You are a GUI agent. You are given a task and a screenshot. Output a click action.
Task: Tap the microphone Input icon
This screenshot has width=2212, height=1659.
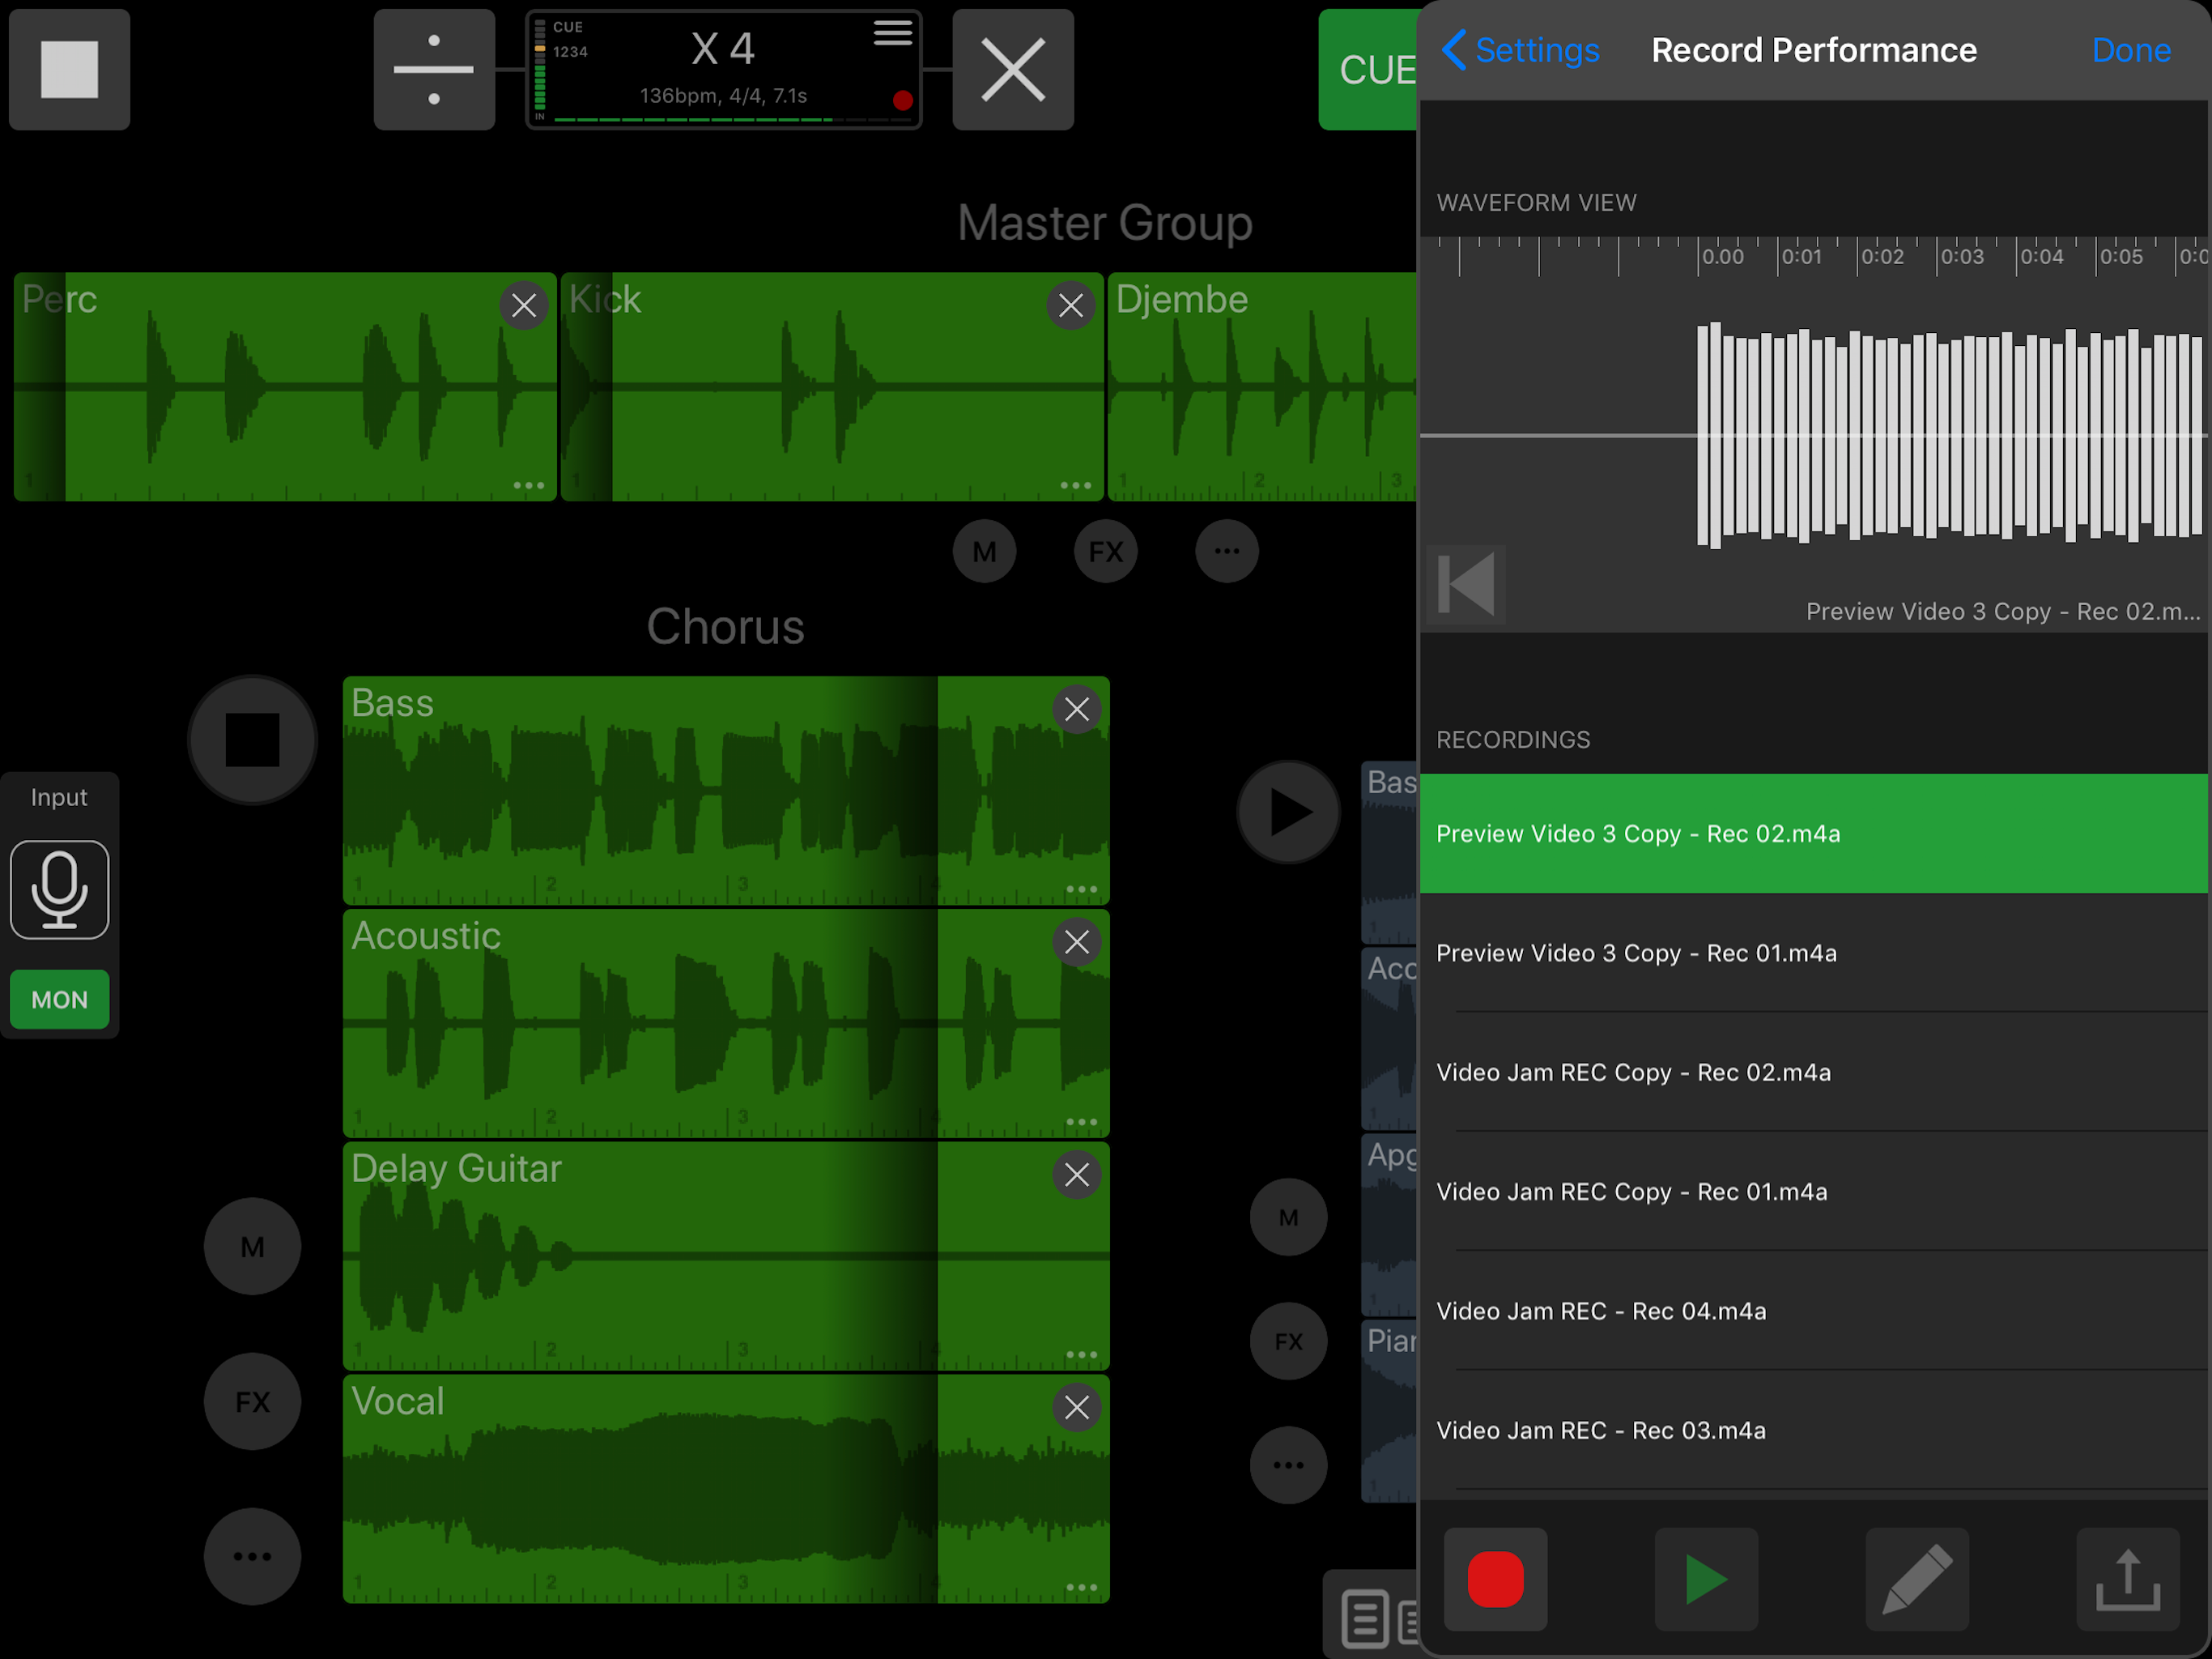59,889
